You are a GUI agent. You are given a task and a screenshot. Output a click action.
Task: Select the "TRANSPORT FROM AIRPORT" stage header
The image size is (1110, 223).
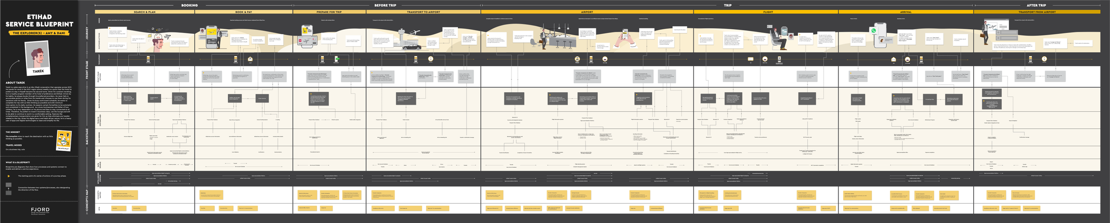click(x=1037, y=12)
